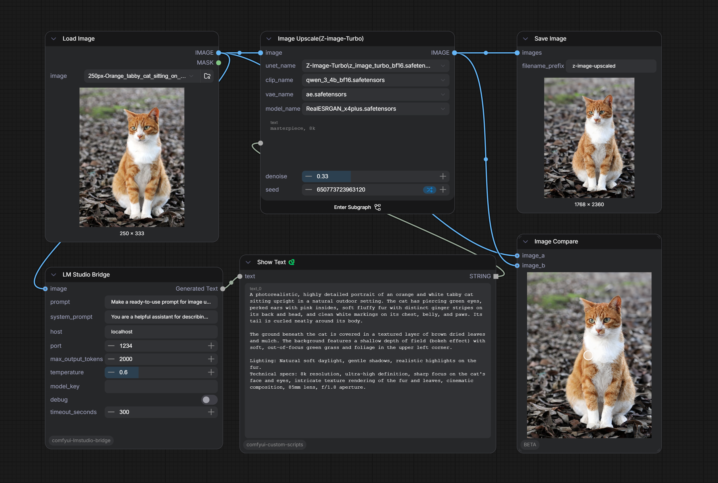Click the denoise slider at 0.33
Screen dimensions: 718x483
pos(375,177)
